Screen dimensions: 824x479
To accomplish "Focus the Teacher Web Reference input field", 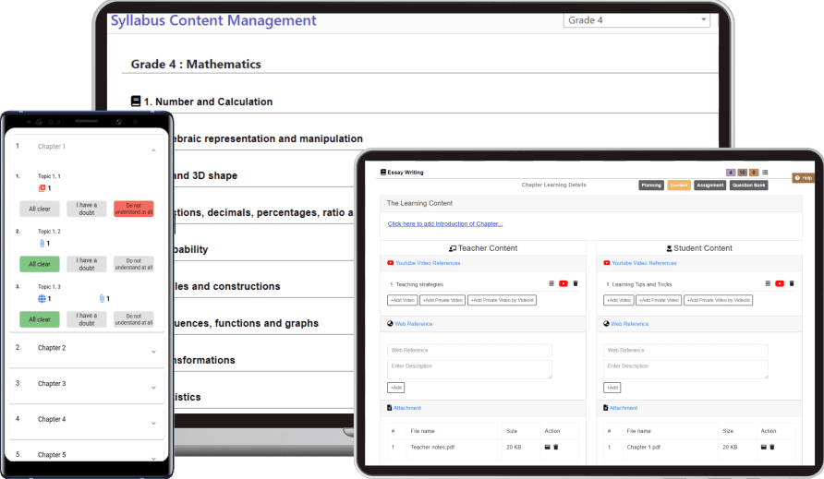I will pos(469,351).
